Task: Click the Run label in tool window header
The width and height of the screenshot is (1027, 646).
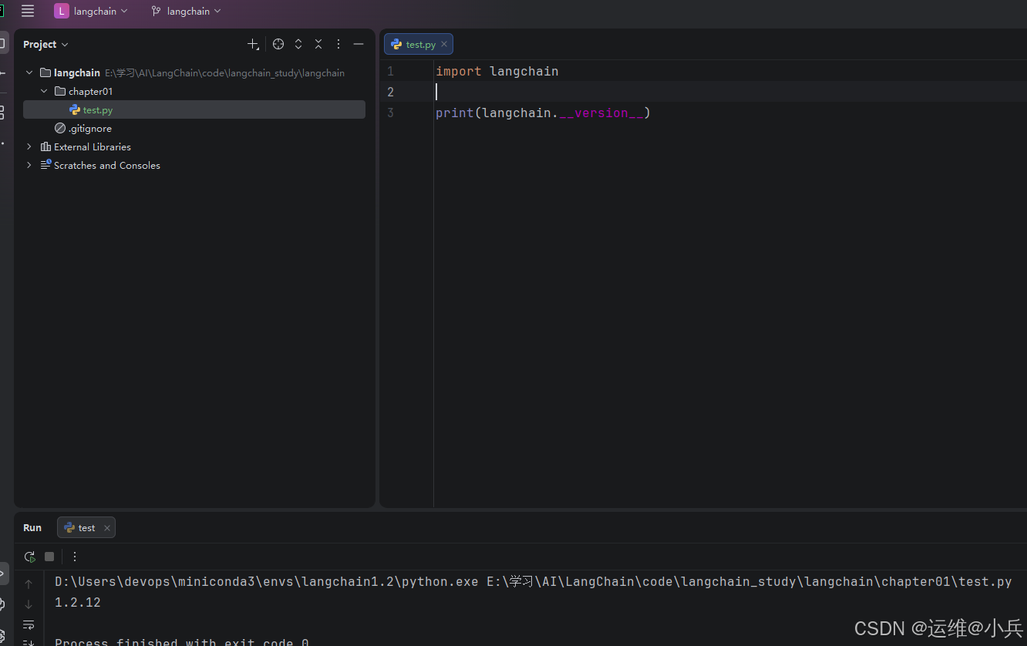Action: point(32,528)
